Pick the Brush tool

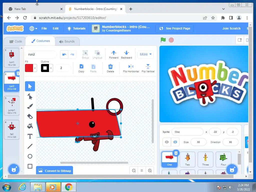[30, 106]
